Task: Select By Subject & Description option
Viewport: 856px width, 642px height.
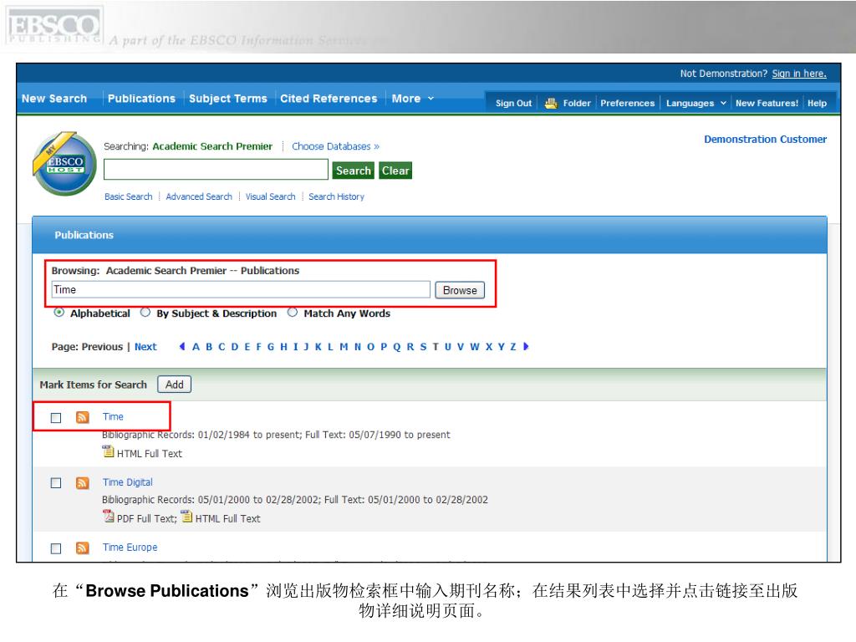Action: pos(145,313)
